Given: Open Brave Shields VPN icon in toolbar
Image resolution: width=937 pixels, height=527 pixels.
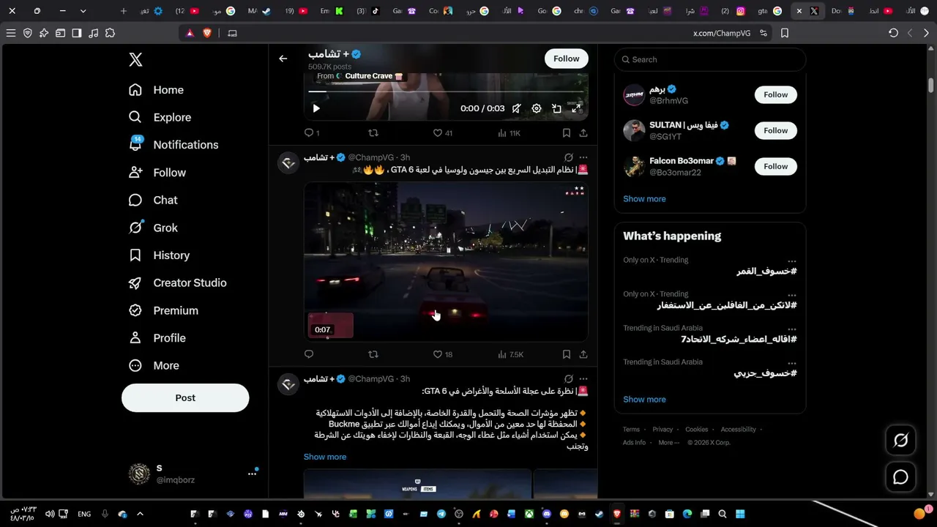Looking at the screenshot, I should pos(28,33).
